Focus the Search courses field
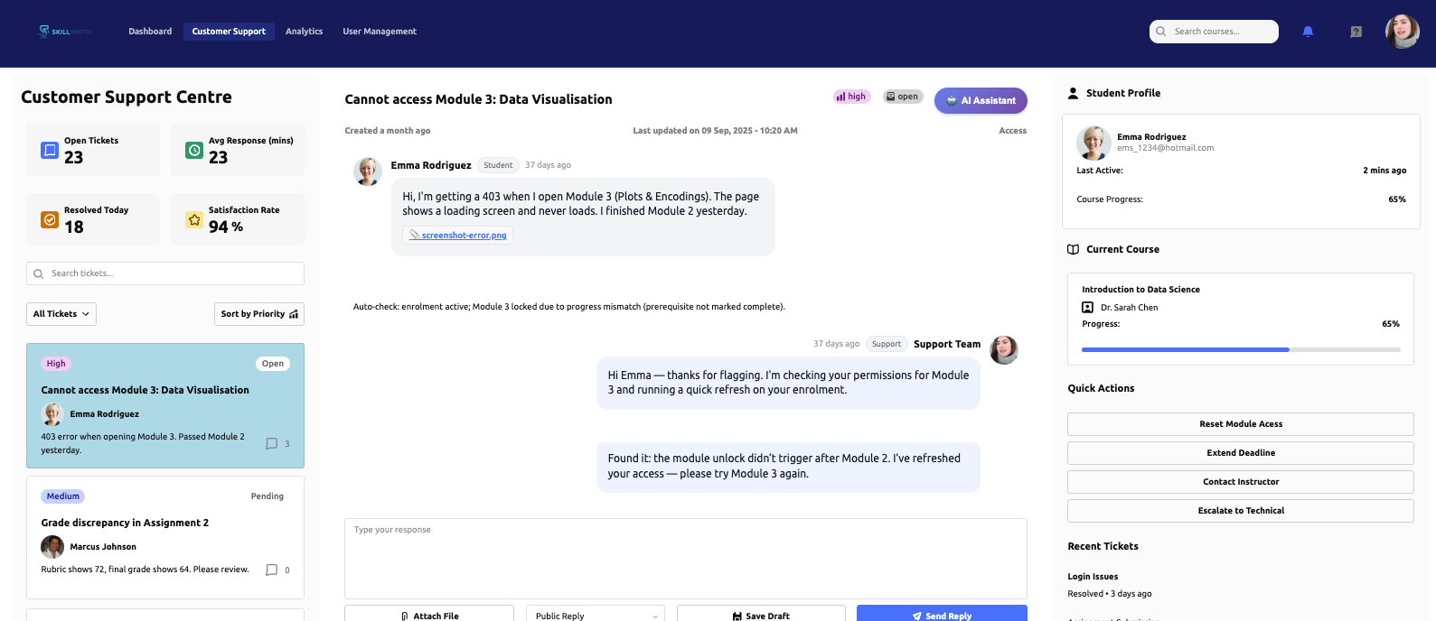Image resolution: width=1436 pixels, height=621 pixels. 1214,32
